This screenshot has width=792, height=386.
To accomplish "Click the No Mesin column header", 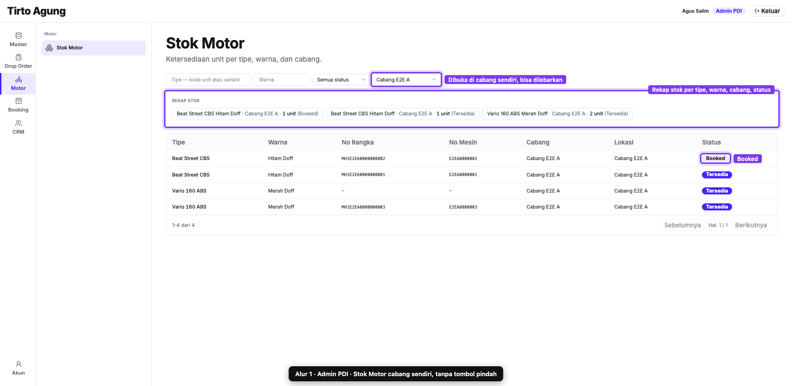I will [x=462, y=142].
